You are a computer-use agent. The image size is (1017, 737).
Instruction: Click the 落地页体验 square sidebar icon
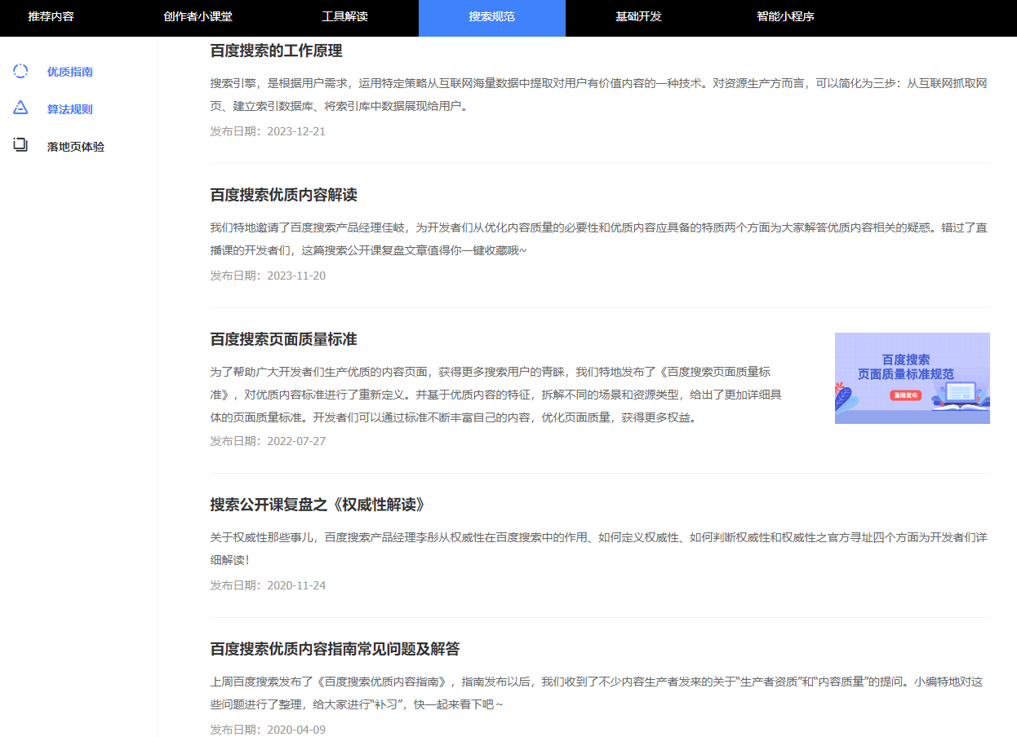(x=20, y=145)
